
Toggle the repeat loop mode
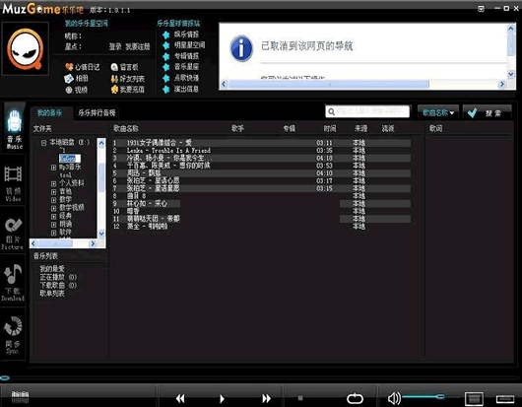click(355, 398)
